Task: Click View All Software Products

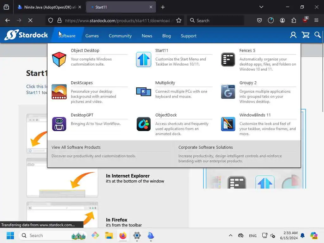Action: [x=76, y=147]
